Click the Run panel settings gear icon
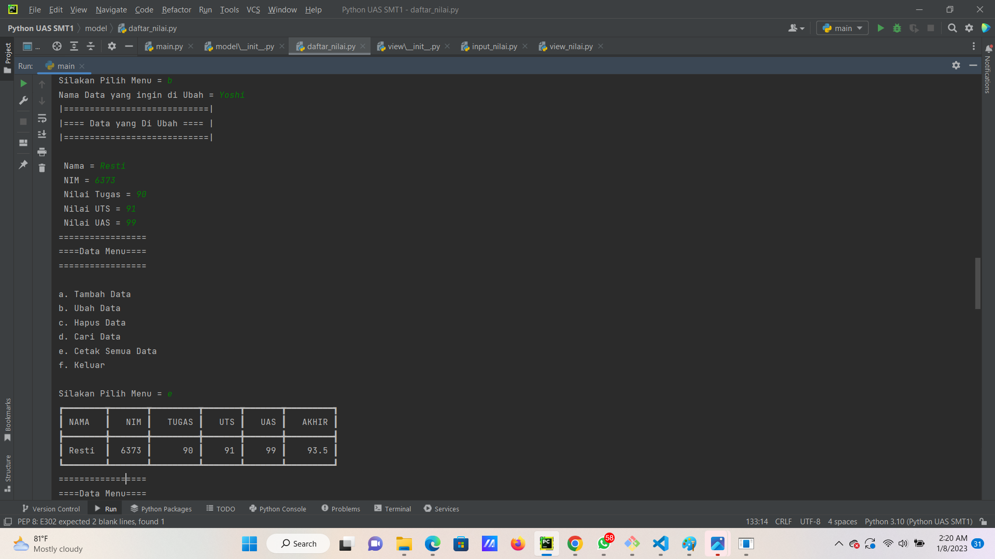 956,66
